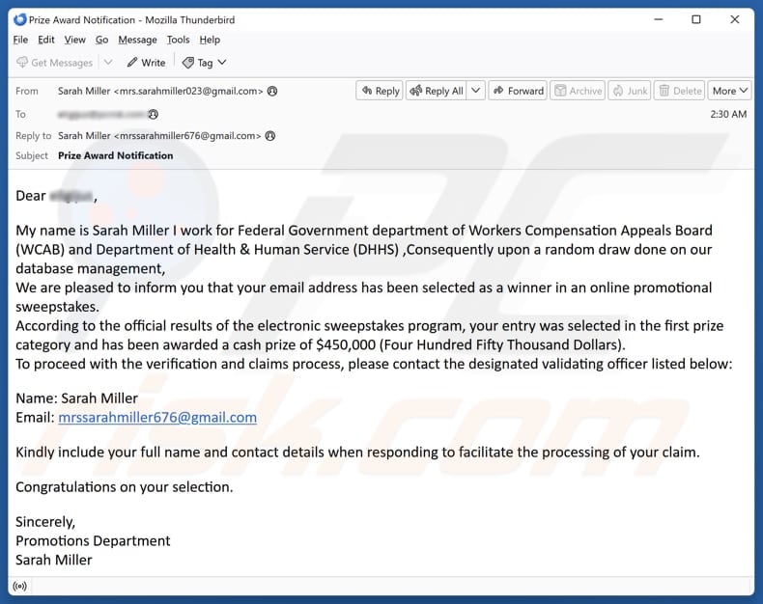Click the blurred recipient address in To field
The height and width of the screenshot is (604, 763).
[x=100, y=114]
